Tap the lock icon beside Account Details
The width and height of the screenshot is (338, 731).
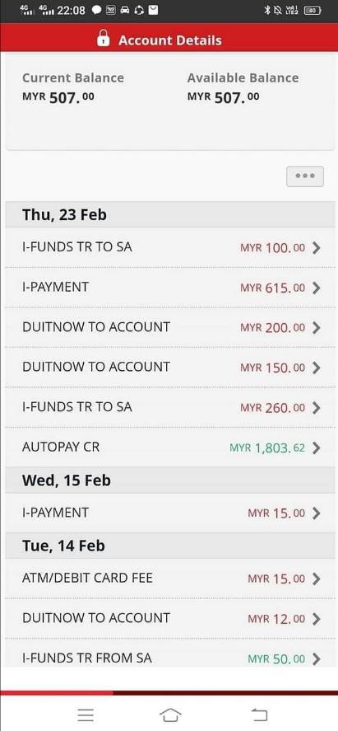pos(104,39)
